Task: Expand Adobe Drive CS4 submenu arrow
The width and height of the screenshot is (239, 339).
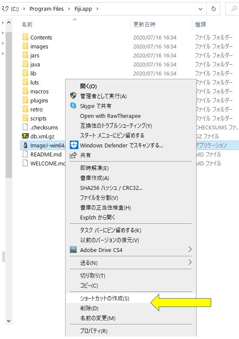Action: coord(190,249)
